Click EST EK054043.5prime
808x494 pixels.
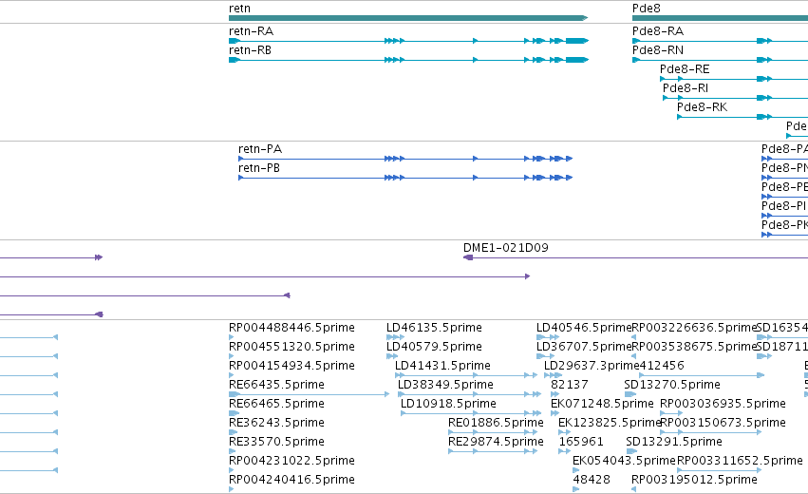point(624,461)
